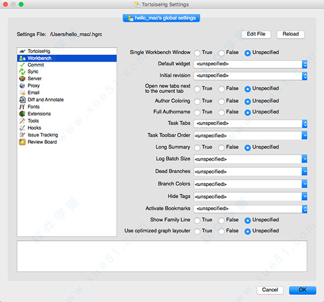
Task: Select the Review Board settings category
Action: pos(66,142)
